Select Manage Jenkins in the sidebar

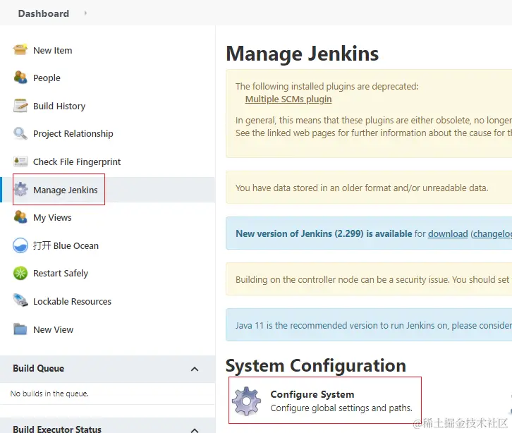pos(66,190)
